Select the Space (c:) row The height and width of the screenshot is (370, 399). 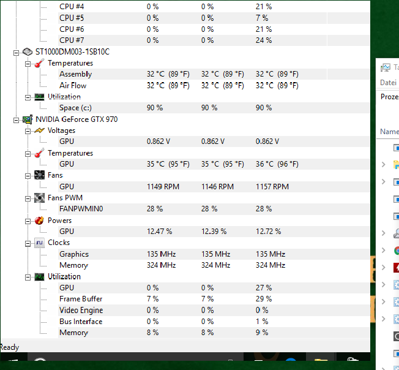pos(214,108)
